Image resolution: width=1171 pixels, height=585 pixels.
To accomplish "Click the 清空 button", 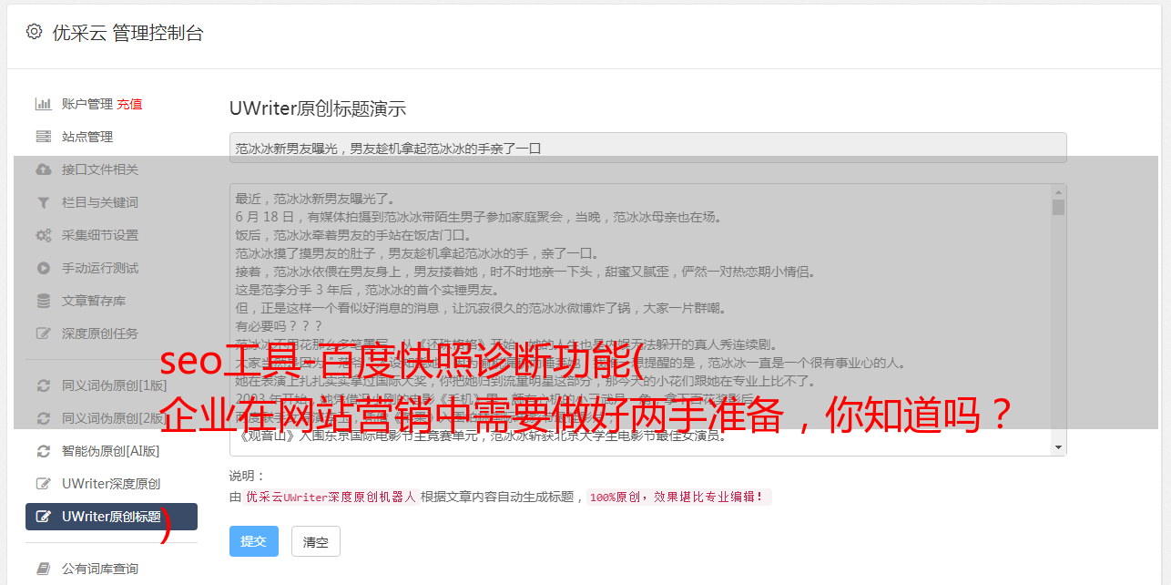I will coord(316,541).
